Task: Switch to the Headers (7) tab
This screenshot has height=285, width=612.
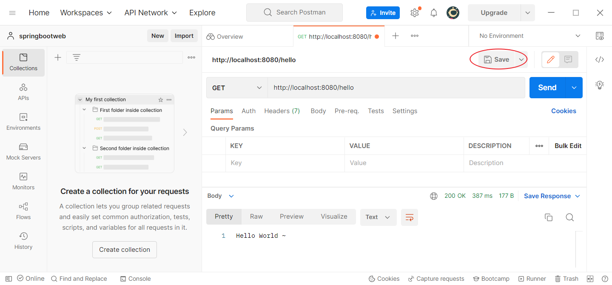Action: pos(282,111)
